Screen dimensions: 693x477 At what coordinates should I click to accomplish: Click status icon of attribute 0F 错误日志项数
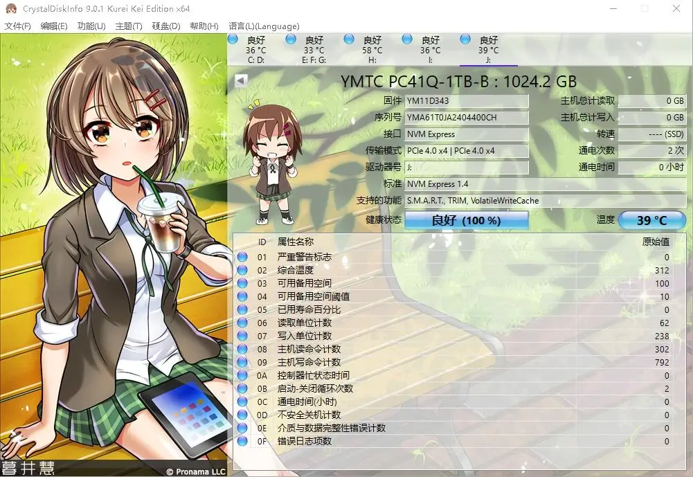tap(242, 441)
